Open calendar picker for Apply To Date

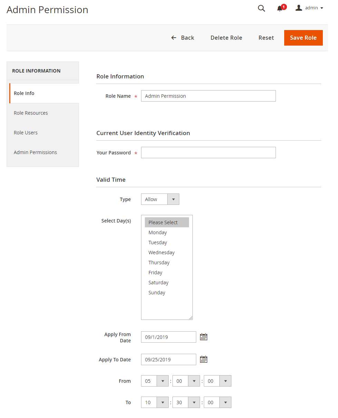(x=204, y=360)
